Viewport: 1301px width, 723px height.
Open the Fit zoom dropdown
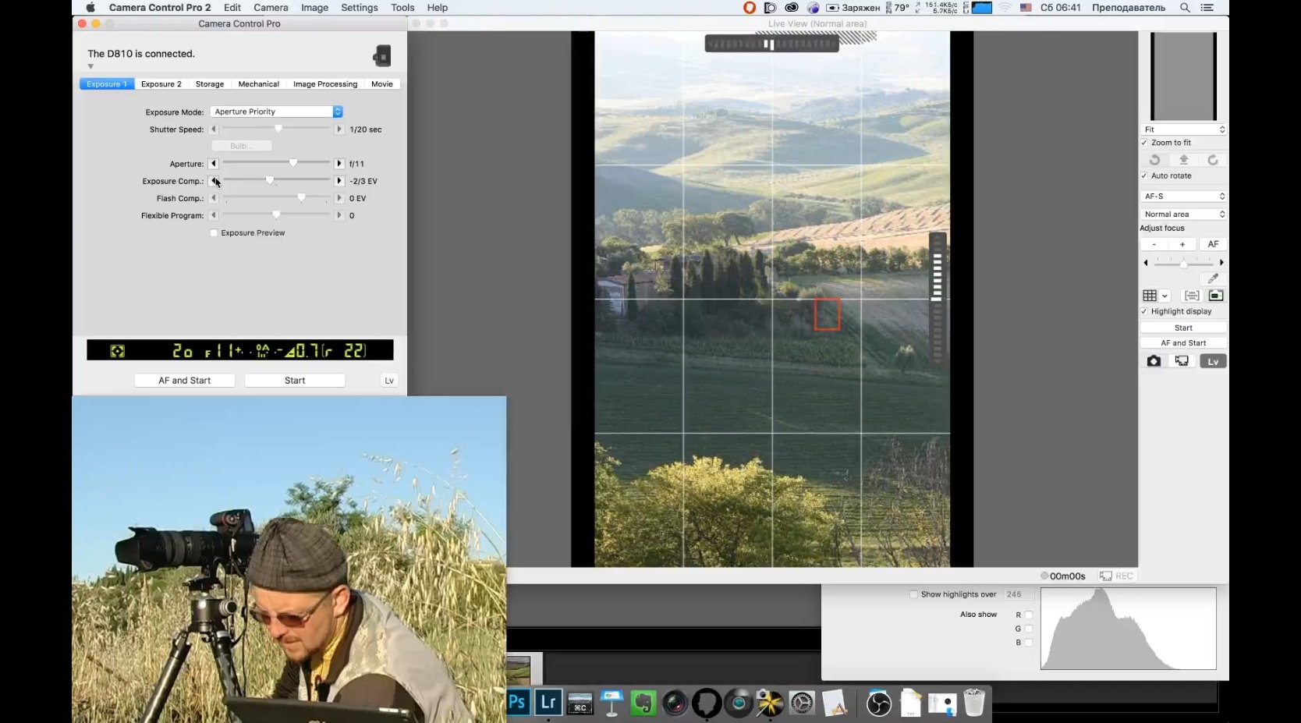tap(1183, 129)
